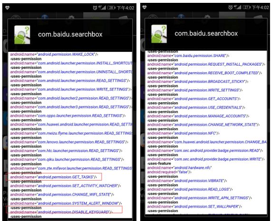Screen dimensions: 271x221
Task: Tap the heart icon beside battery 28
Action: pyautogui.click(x=7, y=8)
